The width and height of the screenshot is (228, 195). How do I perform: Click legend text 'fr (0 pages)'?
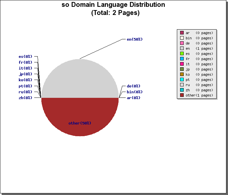pos(199,59)
